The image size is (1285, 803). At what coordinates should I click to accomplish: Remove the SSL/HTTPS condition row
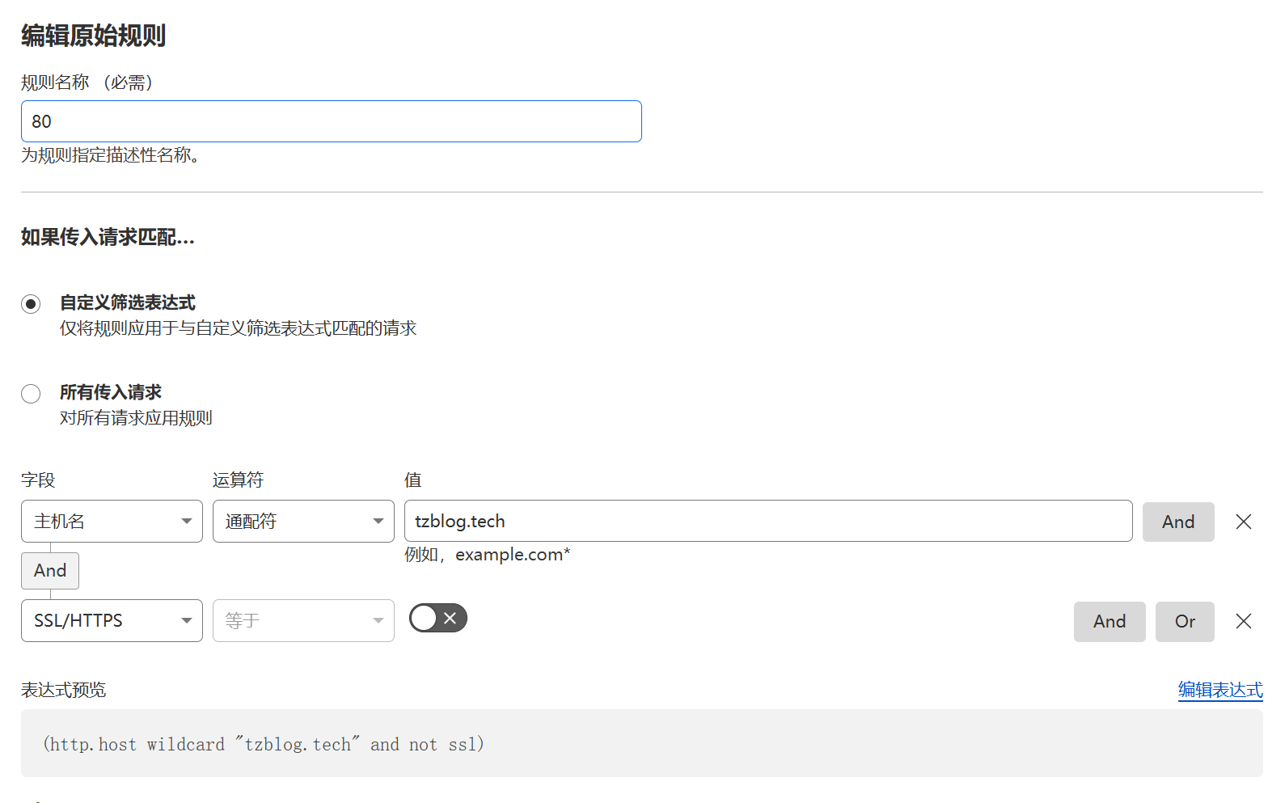pos(1244,621)
